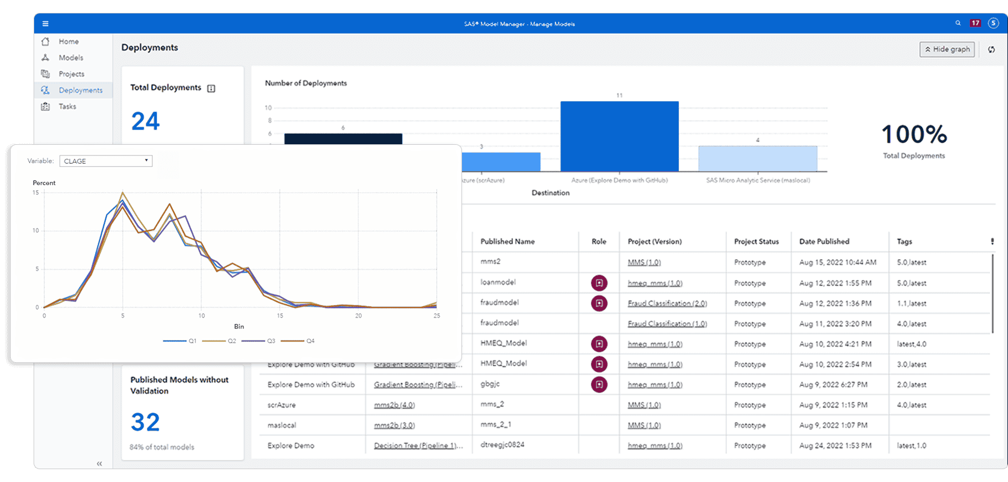1008x482 pixels.
Task: Click the Q2 legend entry
Action: [x=219, y=341]
